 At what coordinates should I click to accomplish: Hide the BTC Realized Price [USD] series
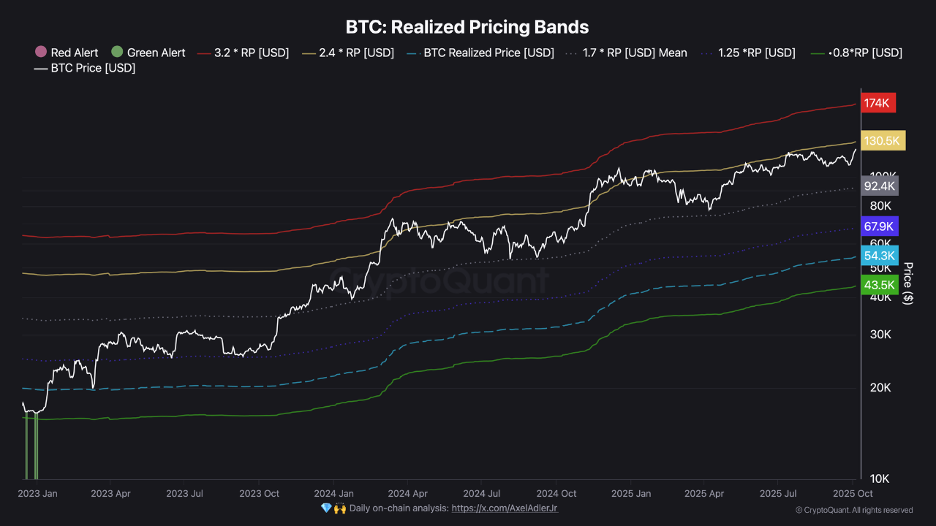pos(488,53)
